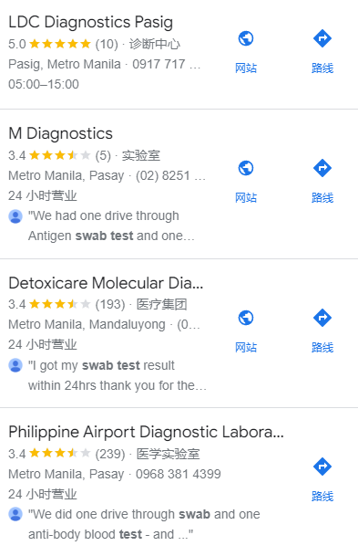Open Philippine Airport Diagnostic Labora... listing
Image resolution: width=358 pixels, height=556 pixels.
146,432
